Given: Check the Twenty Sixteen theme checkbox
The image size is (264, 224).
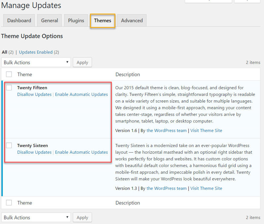Looking at the screenshot, I should [9, 145].
